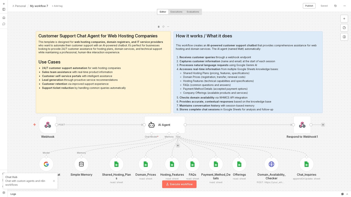351x197 pixels.
Task: Open the chat bubble icon in sidebar
Action: [4, 24]
